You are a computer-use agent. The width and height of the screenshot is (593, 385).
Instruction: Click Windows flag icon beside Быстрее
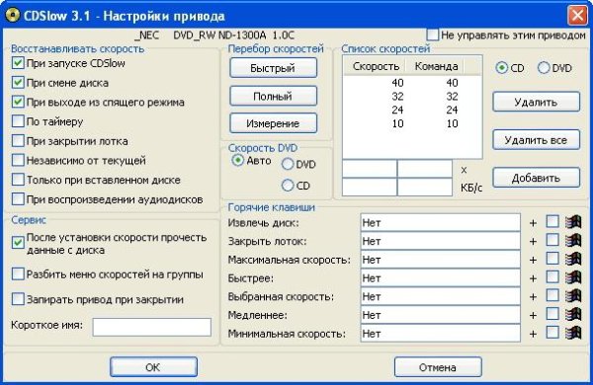[573, 277]
